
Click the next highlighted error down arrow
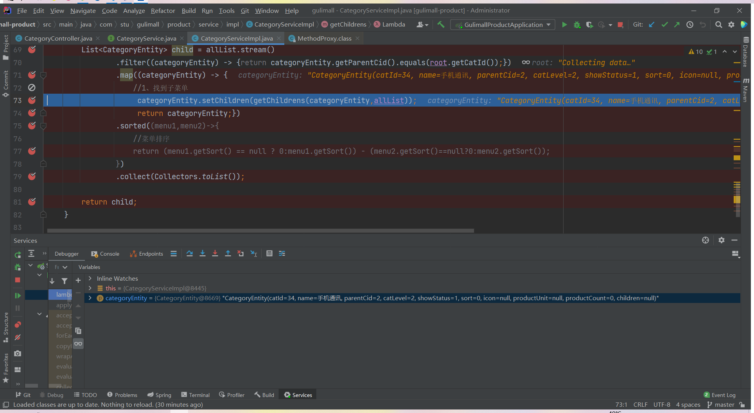point(735,52)
